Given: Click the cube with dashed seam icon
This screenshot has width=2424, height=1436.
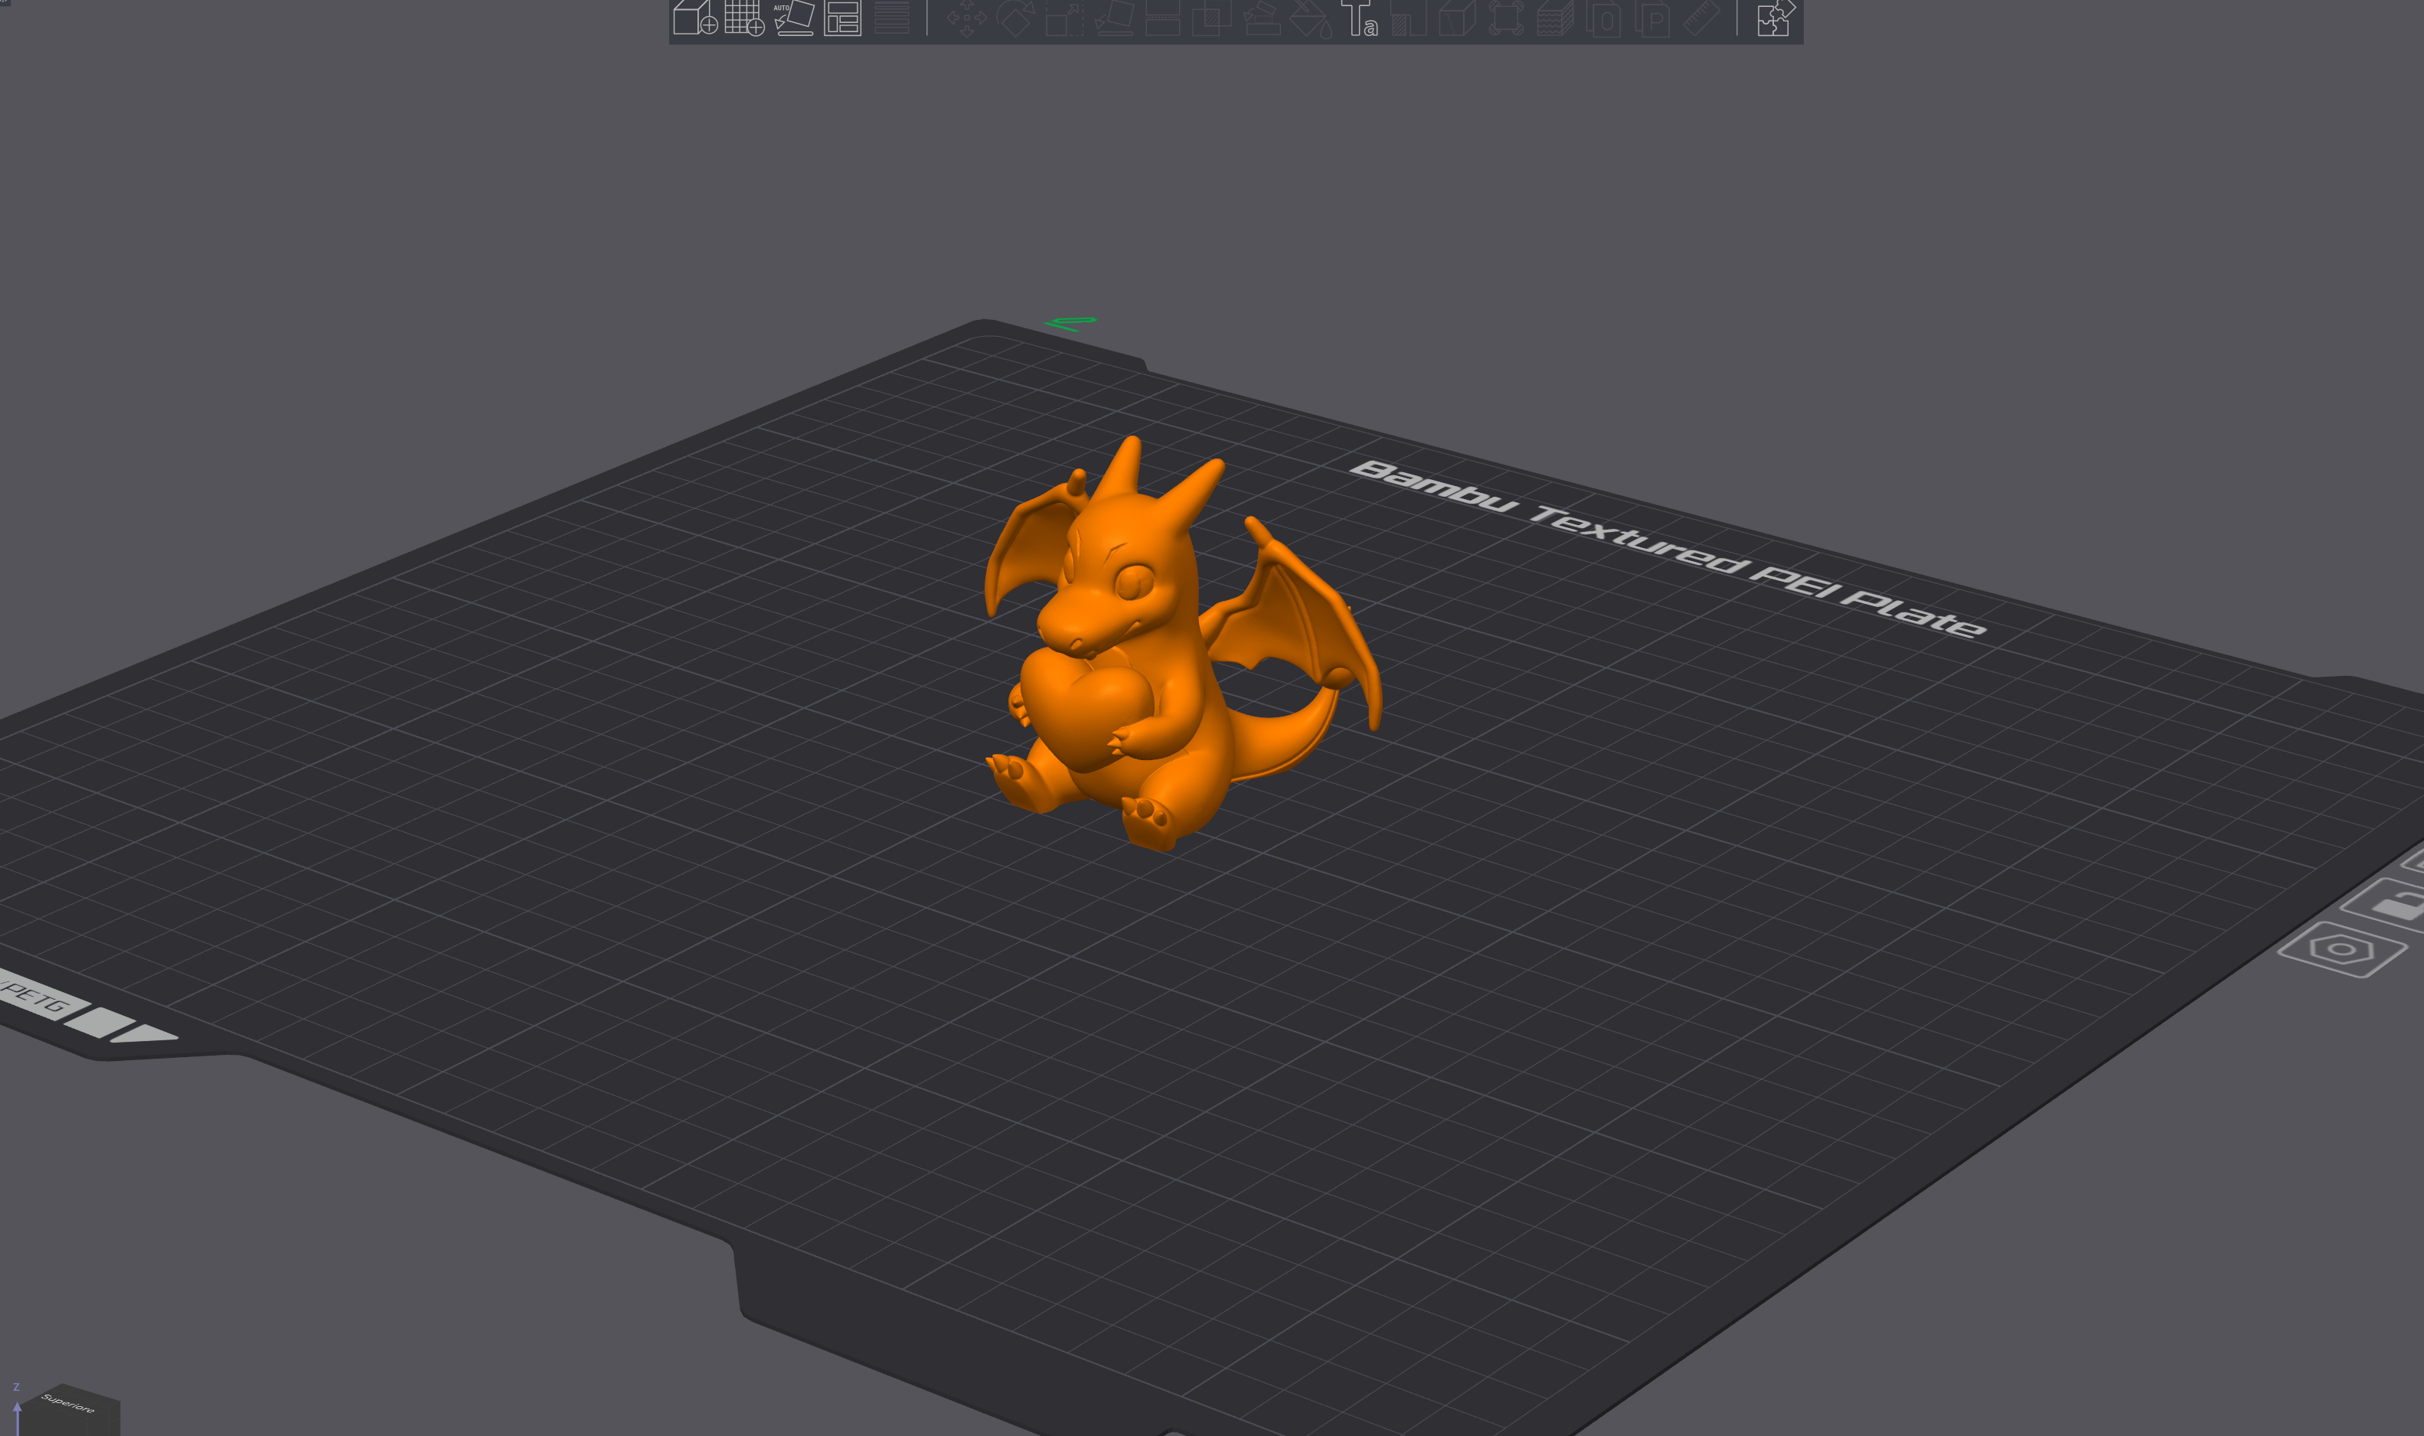Looking at the screenshot, I should coord(1457,18).
